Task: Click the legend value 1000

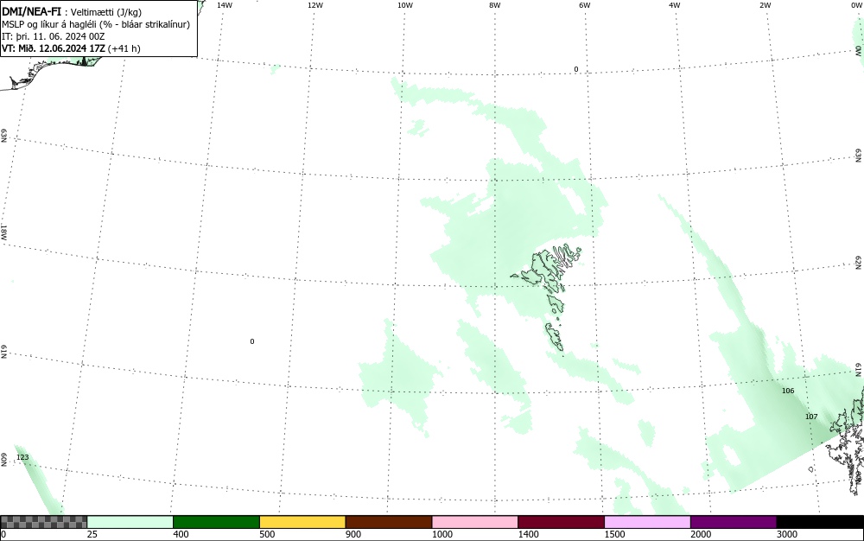Action: click(442, 534)
